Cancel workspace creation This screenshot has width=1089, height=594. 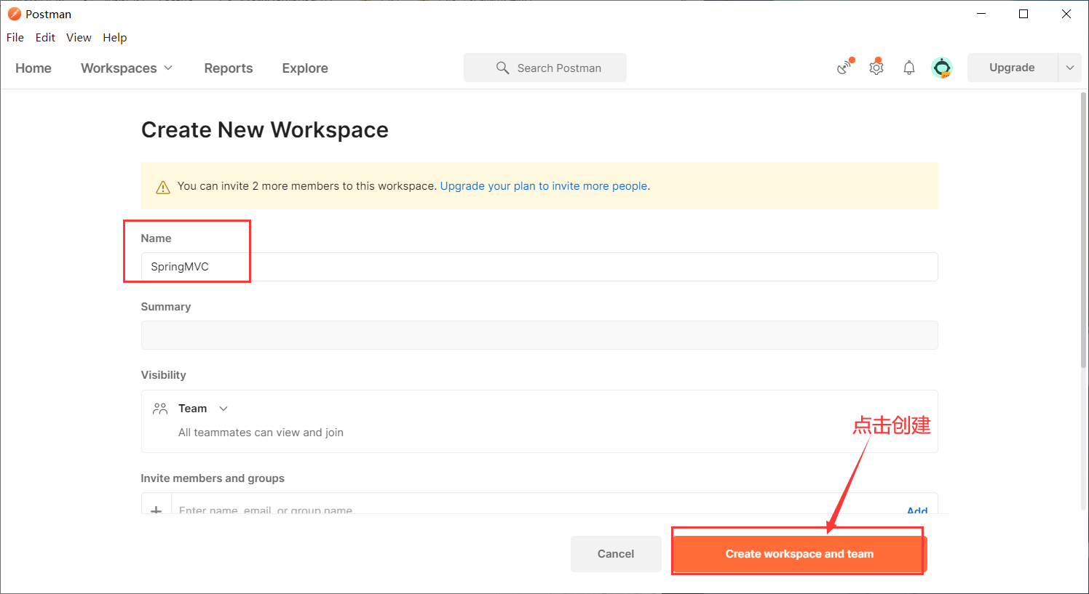616,554
